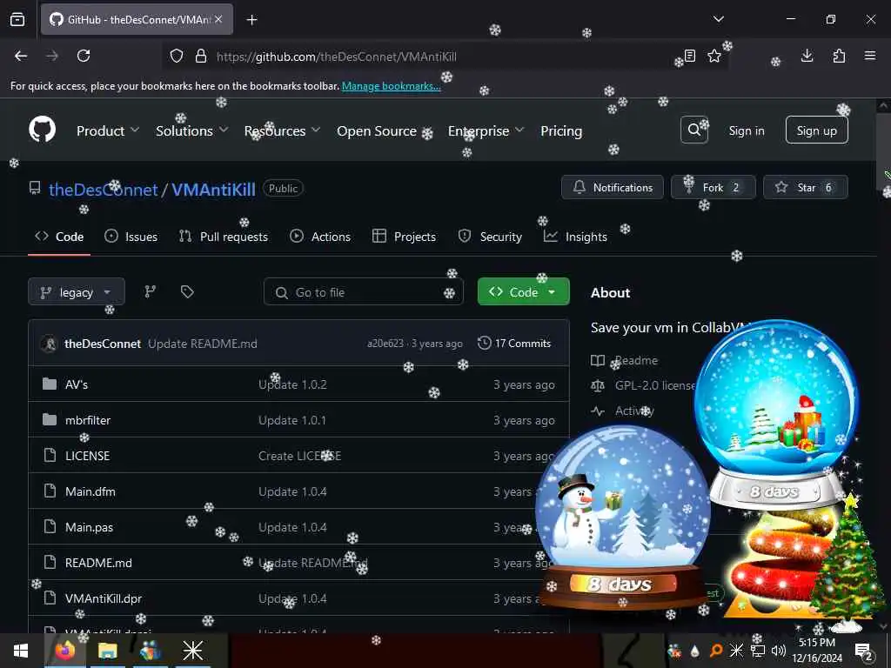
Task: Open the Readme link in About
Action: 636,360
